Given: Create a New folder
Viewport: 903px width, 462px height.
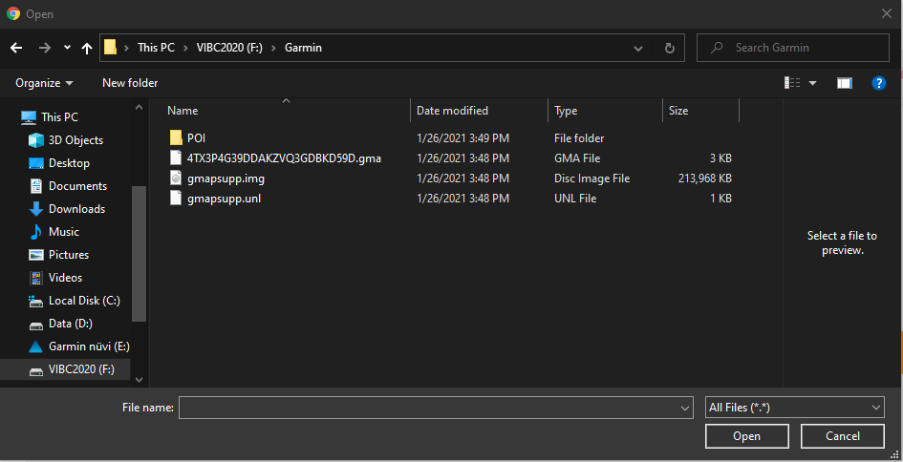Looking at the screenshot, I should 130,83.
